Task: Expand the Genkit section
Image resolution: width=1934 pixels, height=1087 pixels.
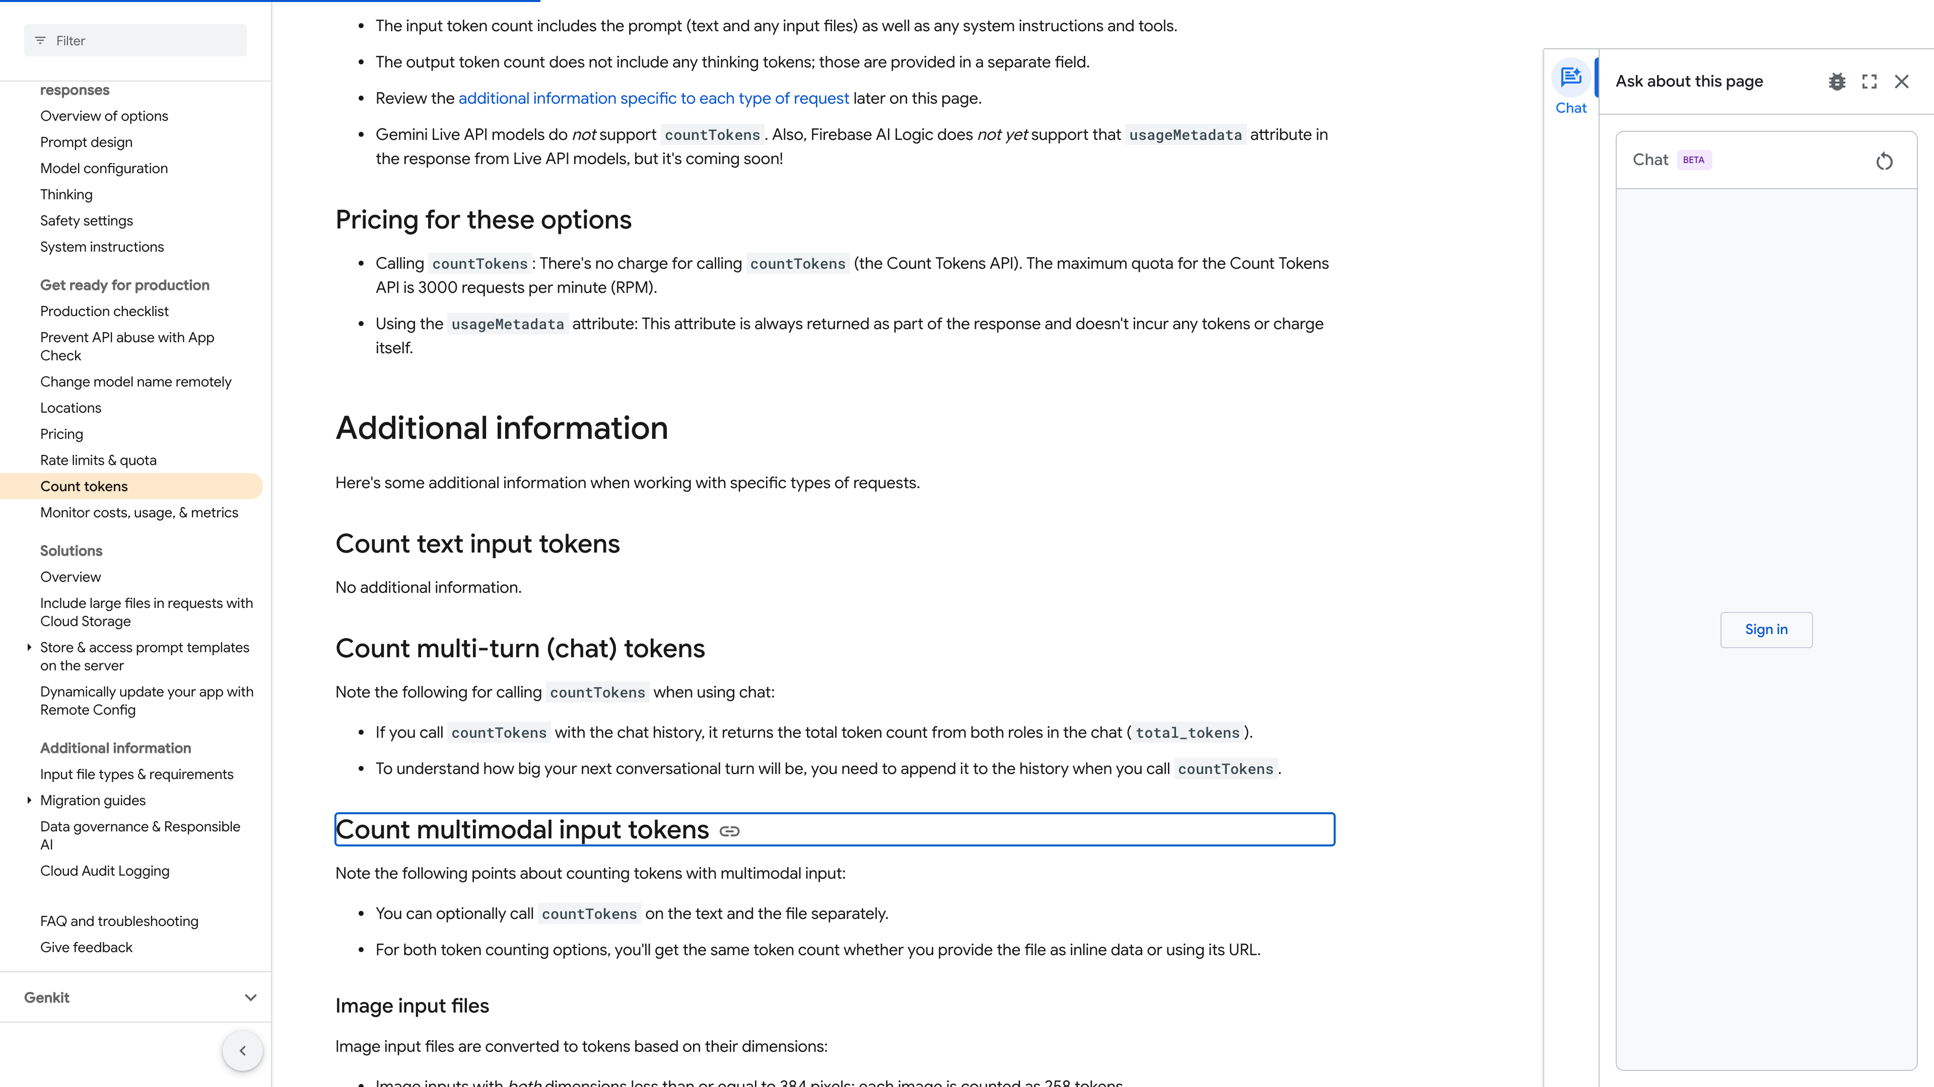Action: click(251, 997)
